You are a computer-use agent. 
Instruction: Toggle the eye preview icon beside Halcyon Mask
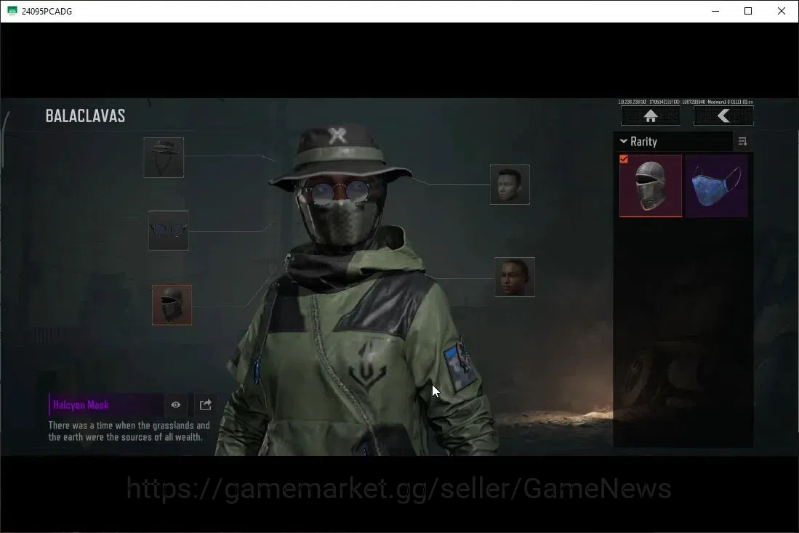(x=176, y=404)
